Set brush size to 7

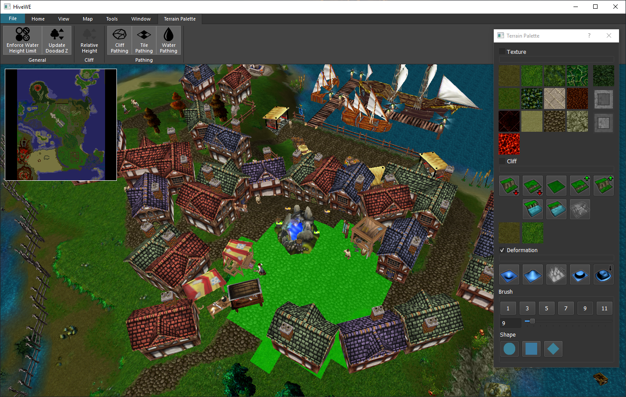tap(566, 308)
